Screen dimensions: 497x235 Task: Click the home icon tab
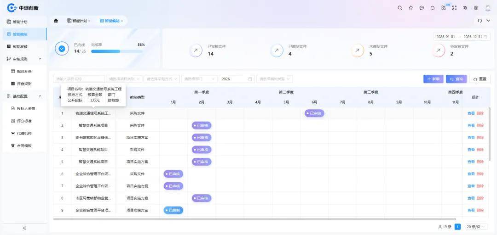56,21
